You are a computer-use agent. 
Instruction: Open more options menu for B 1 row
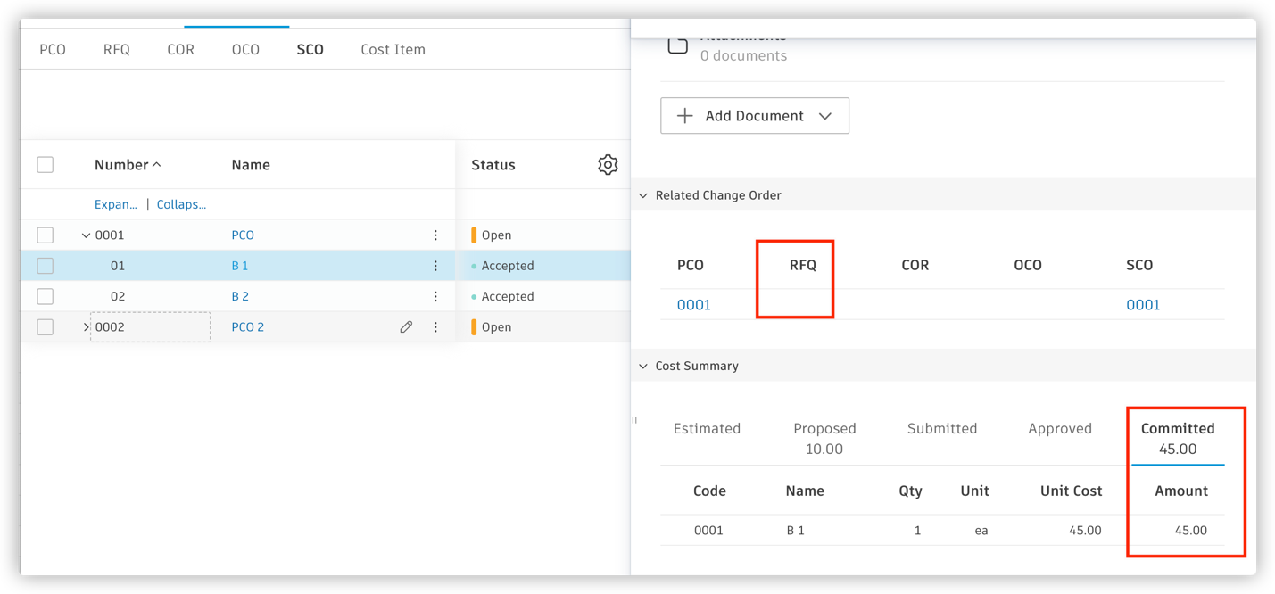coord(435,266)
